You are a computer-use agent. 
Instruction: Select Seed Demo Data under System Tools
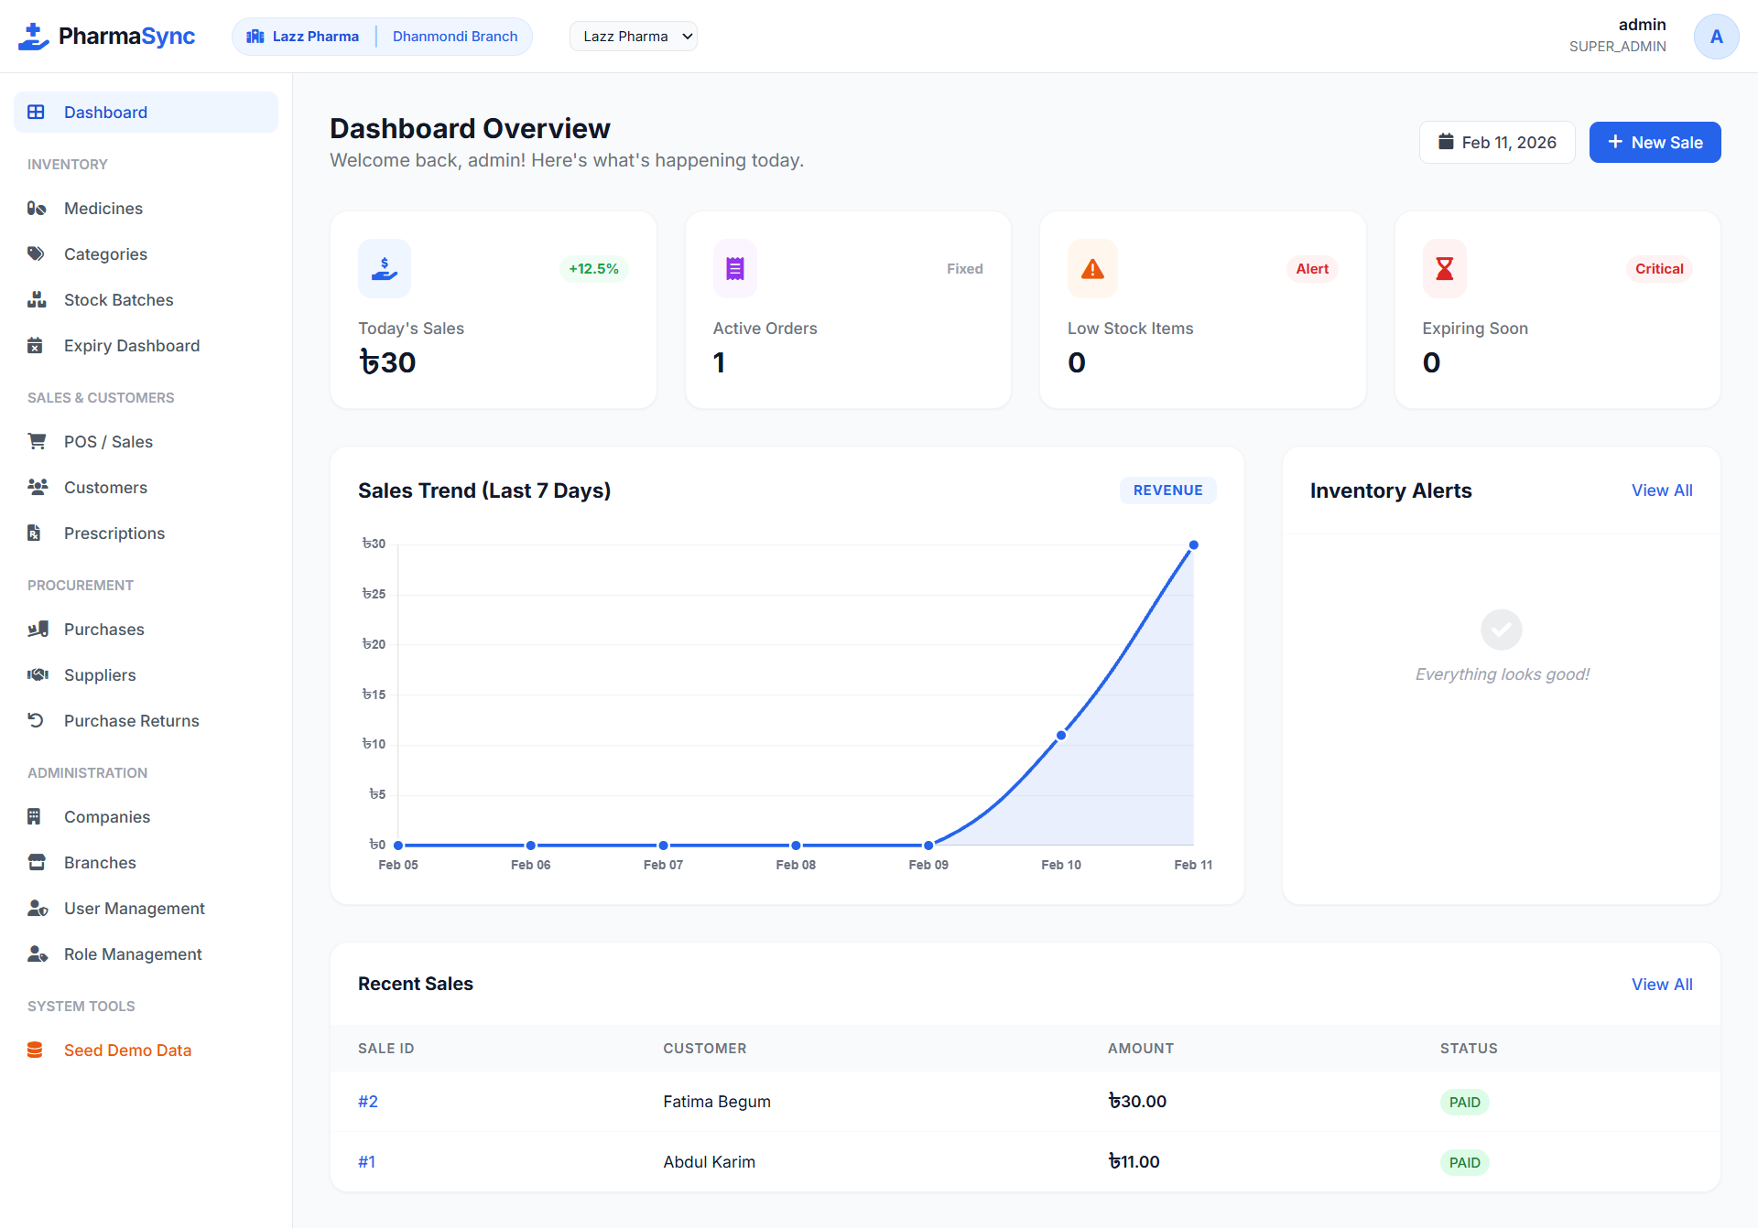click(127, 1050)
